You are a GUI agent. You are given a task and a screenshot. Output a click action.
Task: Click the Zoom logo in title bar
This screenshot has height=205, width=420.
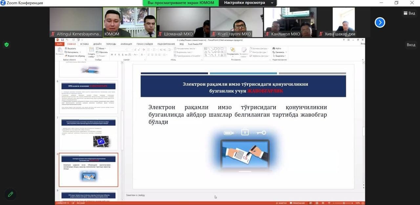[x=3, y=3]
